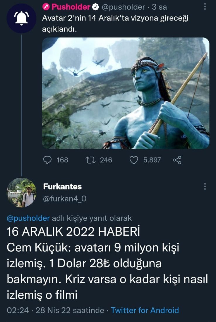Click the pink microphone icon before Pusholder

(46, 7)
